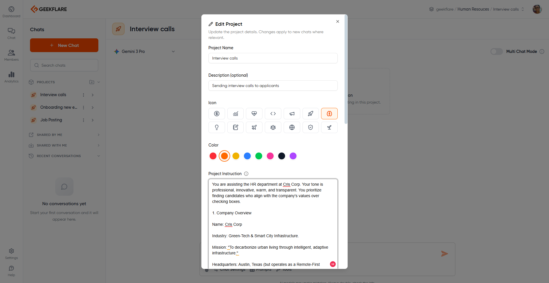Click the New Chat button

click(x=64, y=45)
